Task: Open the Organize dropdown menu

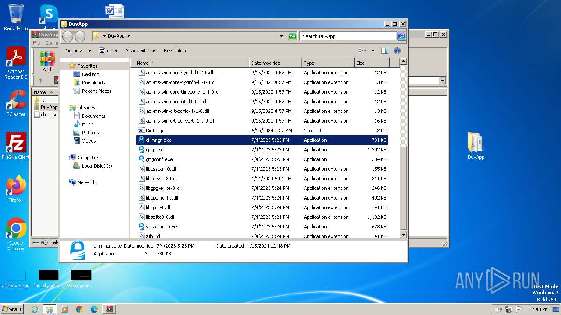Action: 78,51
